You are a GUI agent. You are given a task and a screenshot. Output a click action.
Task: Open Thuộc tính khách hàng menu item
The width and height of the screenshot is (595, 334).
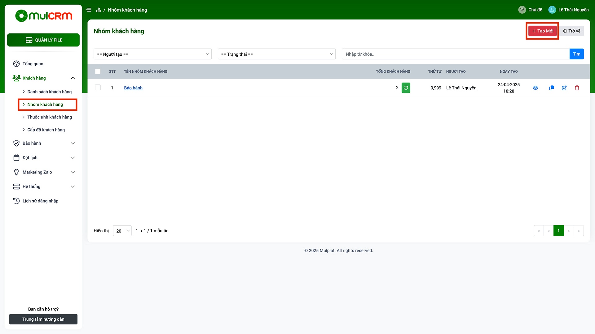49,117
